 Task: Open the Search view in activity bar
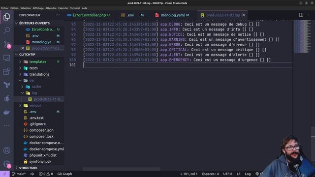pos(6,30)
